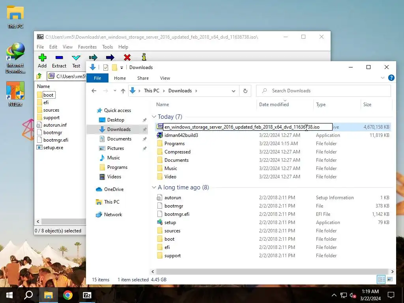
Task: Click the up-folder icon in 7-Zip address bar
Action: (39, 76)
